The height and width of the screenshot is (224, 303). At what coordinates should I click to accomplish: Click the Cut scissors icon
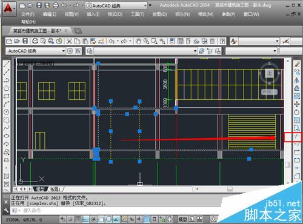[x=69, y=41]
